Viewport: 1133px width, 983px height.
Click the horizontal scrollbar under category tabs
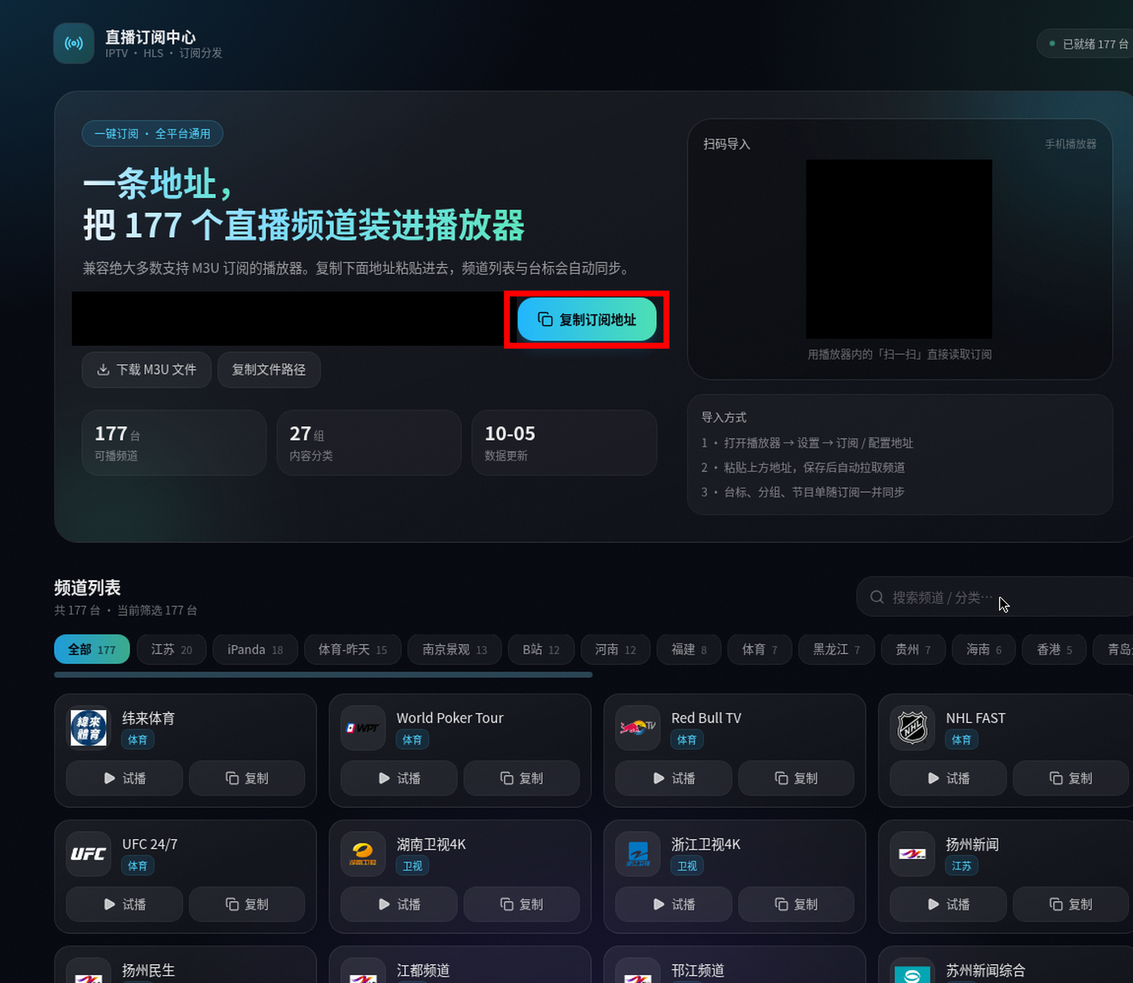323,674
